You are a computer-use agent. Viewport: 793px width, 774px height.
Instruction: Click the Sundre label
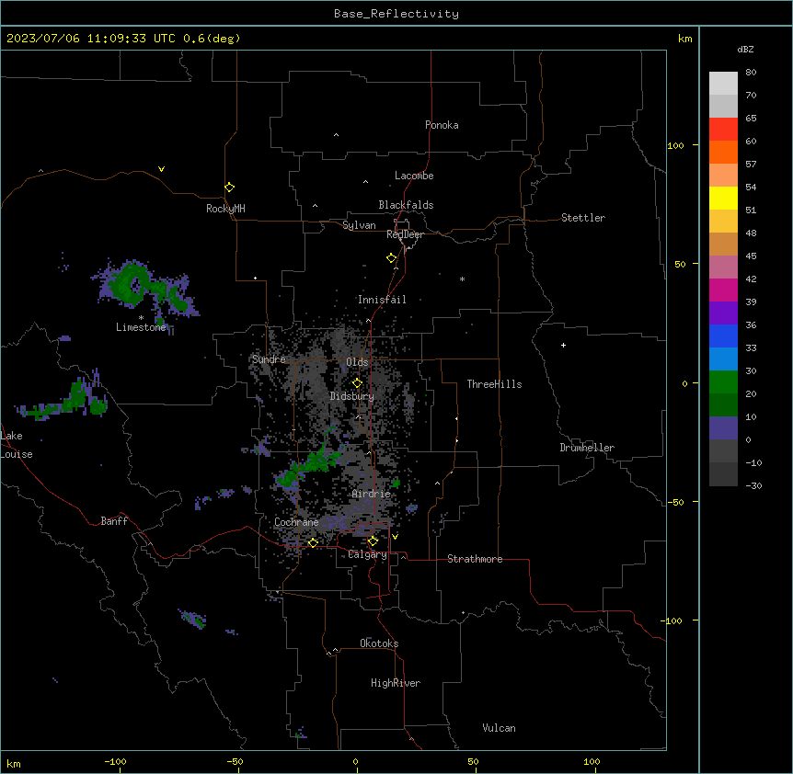269,359
